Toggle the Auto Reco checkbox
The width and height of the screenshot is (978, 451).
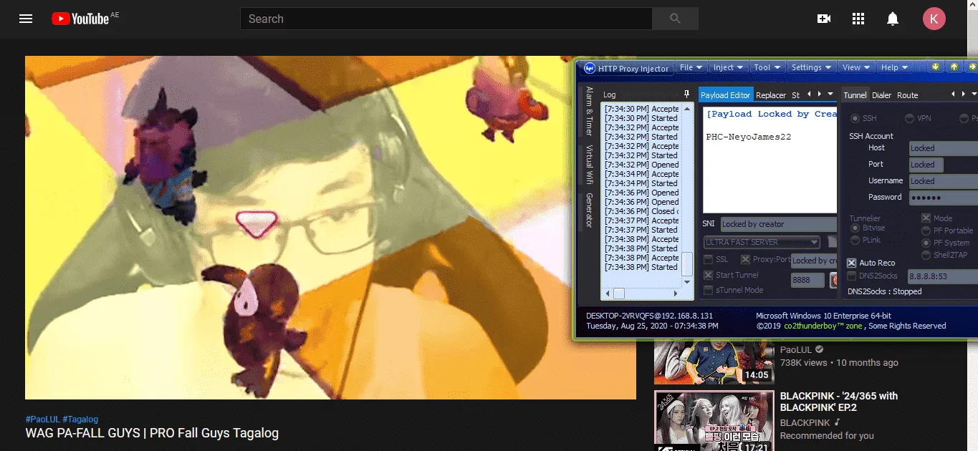tap(852, 263)
